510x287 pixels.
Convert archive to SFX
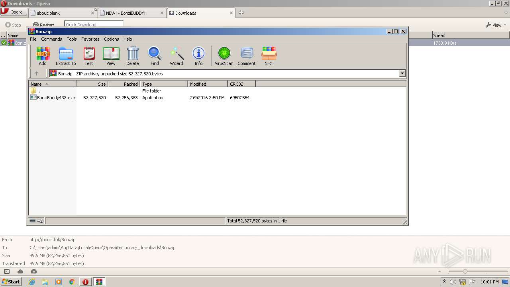coord(269,56)
